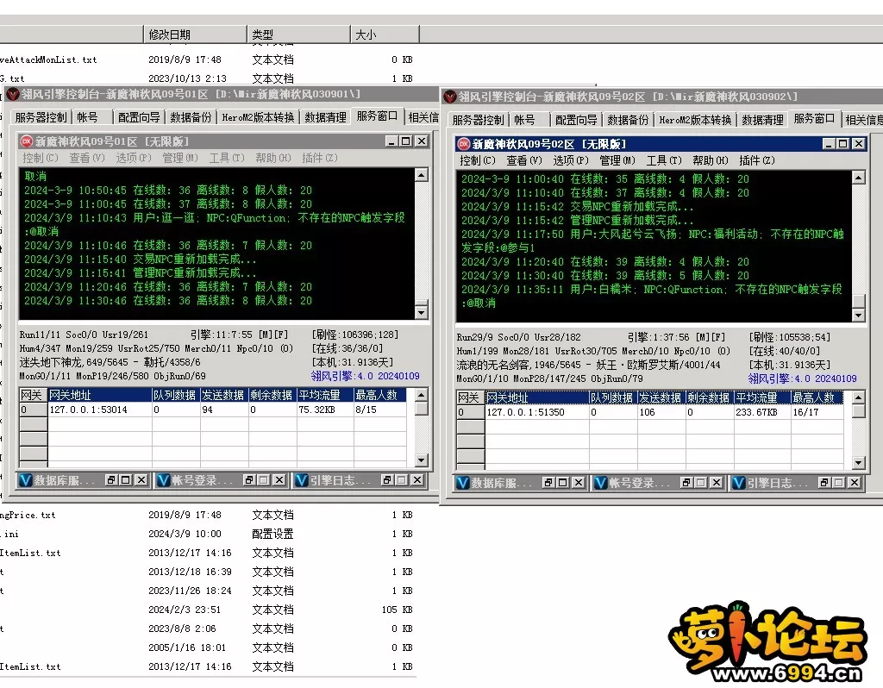The height and width of the screenshot is (688, 883).
Task: Select veAttackMonList.txt file row
Action: 207,59
